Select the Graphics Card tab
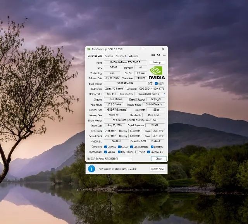This screenshot has width=248, height=224. [x=95, y=56]
